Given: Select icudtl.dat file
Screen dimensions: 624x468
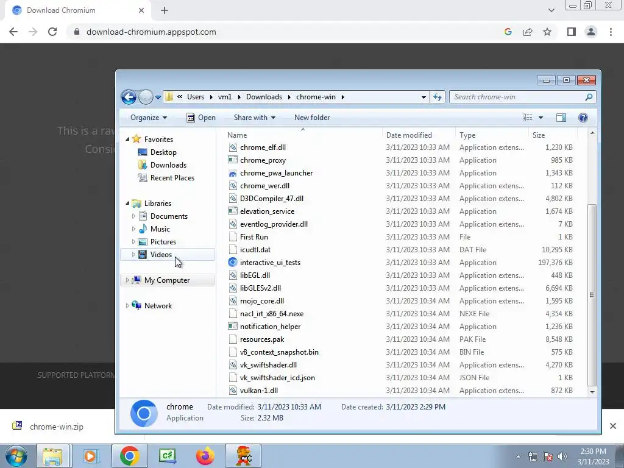Looking at the screenshot, I should click(255, 249).
